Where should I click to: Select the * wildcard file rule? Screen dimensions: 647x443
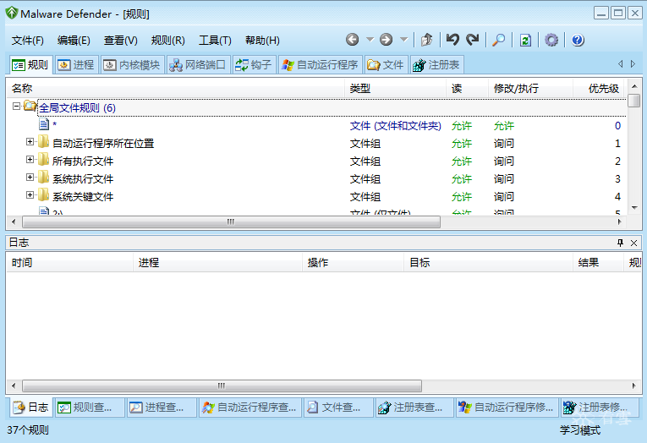pos(54,124)
